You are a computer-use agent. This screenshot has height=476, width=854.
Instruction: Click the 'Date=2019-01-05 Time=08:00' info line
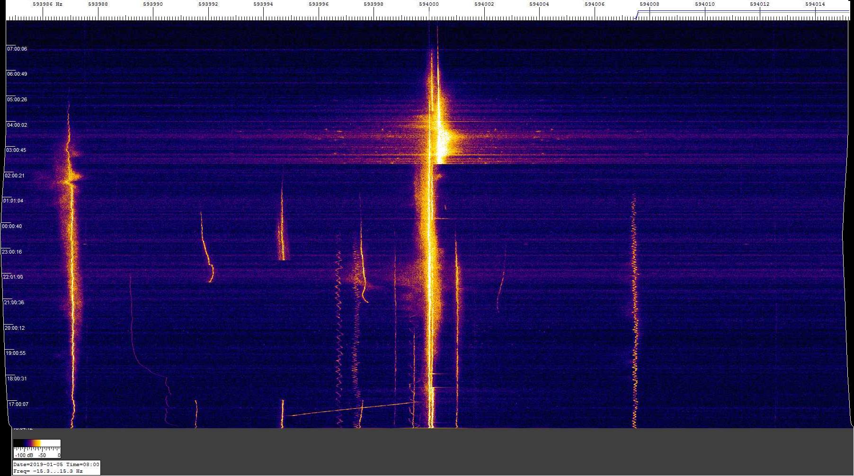(x=56, y=465)
